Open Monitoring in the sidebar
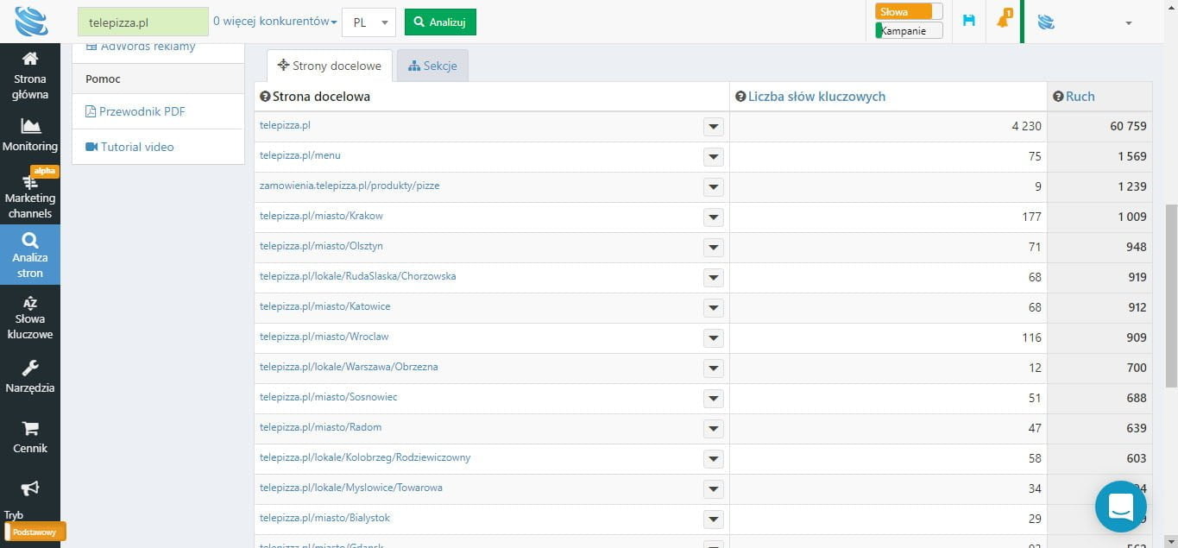Screen dimensions: 1178x548 point(30,126)
